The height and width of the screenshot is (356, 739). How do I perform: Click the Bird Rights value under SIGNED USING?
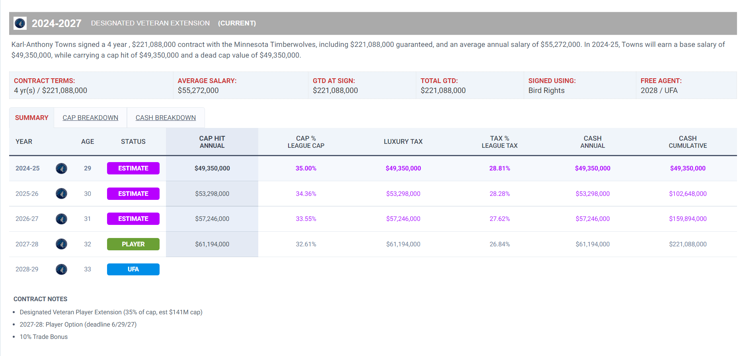(x=546, y=90)
